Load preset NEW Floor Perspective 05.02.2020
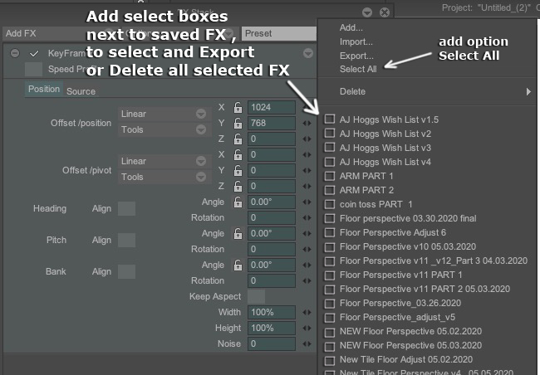The image size is (540, 375). [x=410, y=331]
